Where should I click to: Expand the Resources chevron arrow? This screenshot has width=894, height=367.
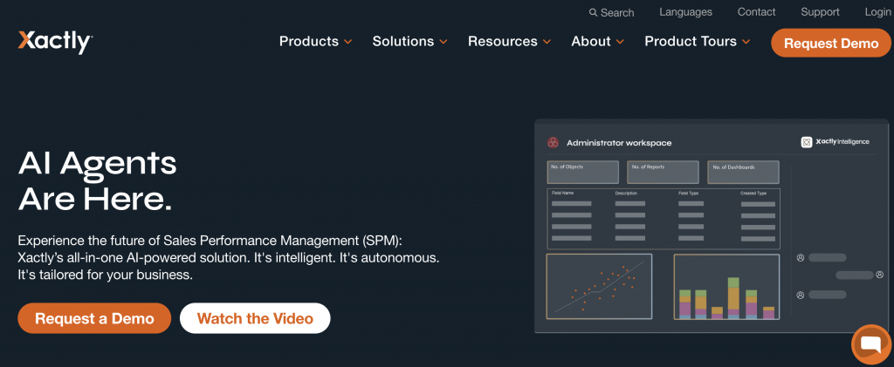click(x=547, y=42)
